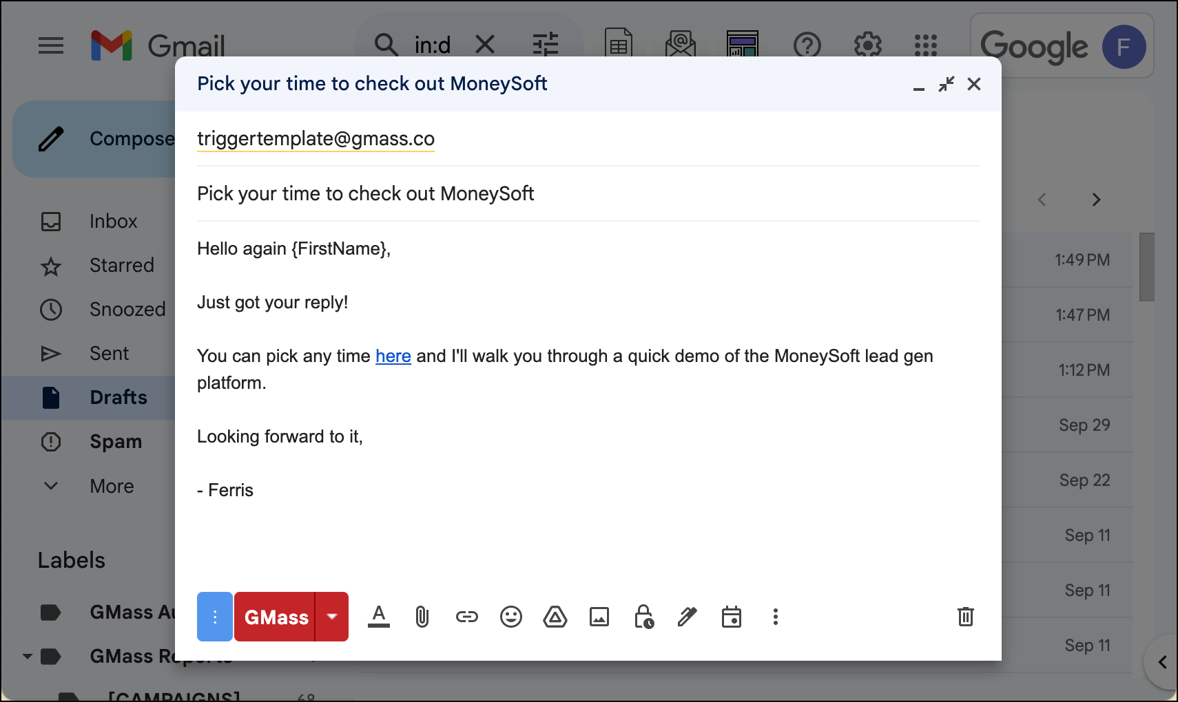Screen dimensions: 1178x702
Task: Click the blue GMass vertical dots button
Action: point(215,617)
